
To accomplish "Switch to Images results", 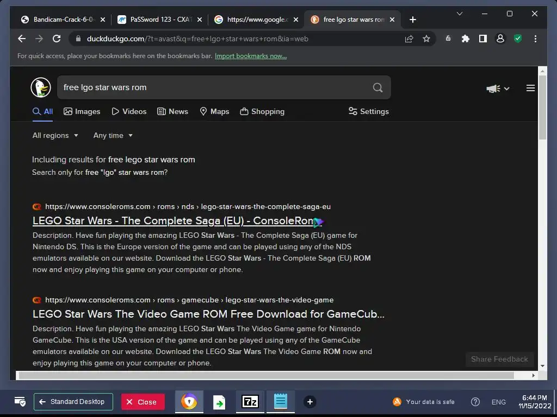I will pos(82,111).
